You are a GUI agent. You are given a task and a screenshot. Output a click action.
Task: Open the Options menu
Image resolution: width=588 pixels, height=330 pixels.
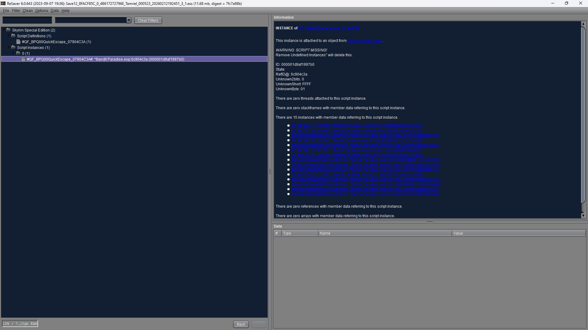(x=42, y=11)
